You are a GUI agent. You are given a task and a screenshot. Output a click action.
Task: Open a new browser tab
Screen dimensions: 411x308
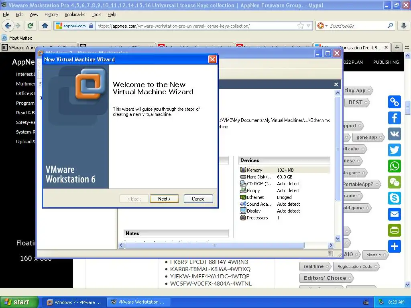pos(397,47)
